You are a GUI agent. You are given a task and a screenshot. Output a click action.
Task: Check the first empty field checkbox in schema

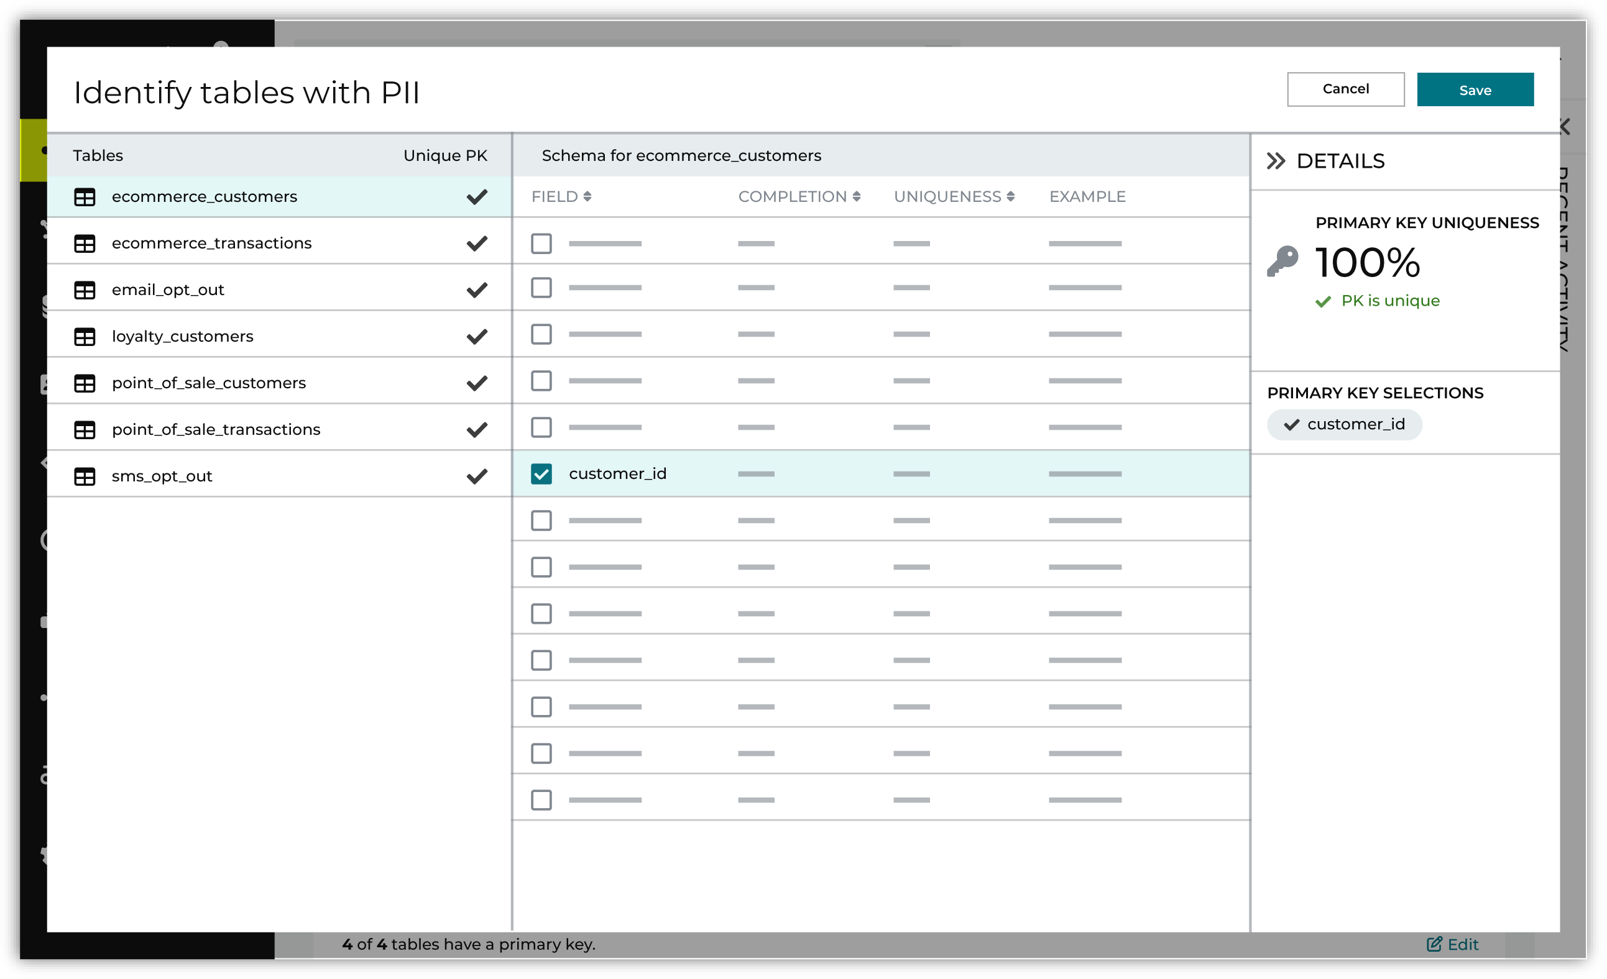tap(541, 243)
